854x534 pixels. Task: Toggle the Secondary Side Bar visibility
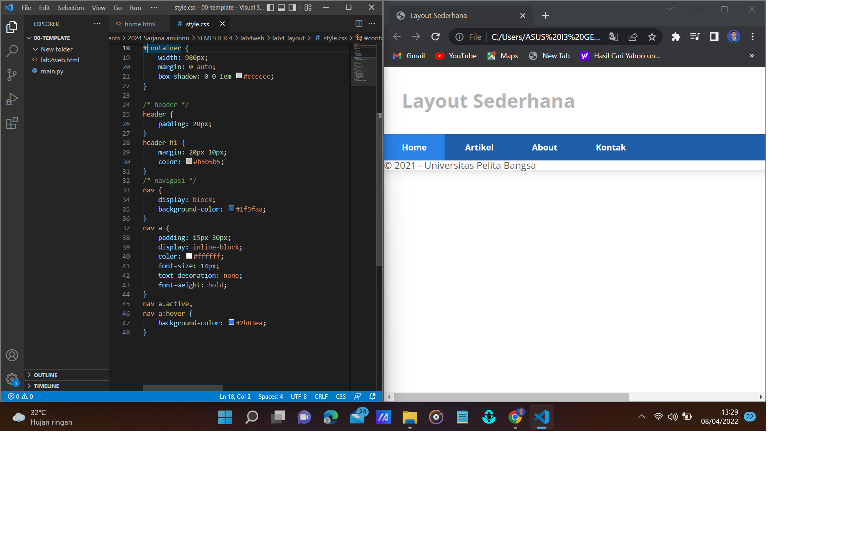coord(293,7)
